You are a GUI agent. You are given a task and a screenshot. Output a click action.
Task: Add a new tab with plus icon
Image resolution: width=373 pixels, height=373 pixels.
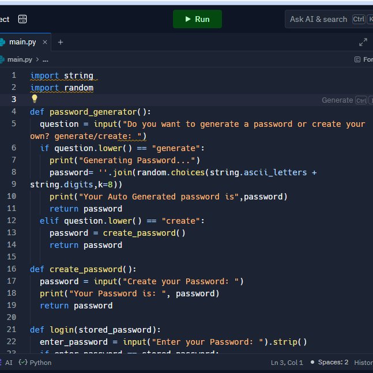click(x=61, y=42)
